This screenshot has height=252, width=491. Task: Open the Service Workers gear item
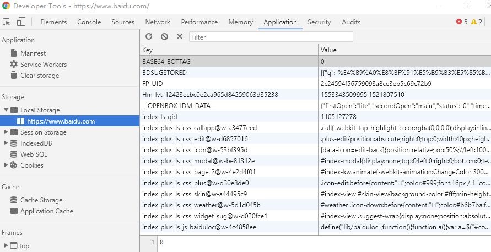[43, 65]
